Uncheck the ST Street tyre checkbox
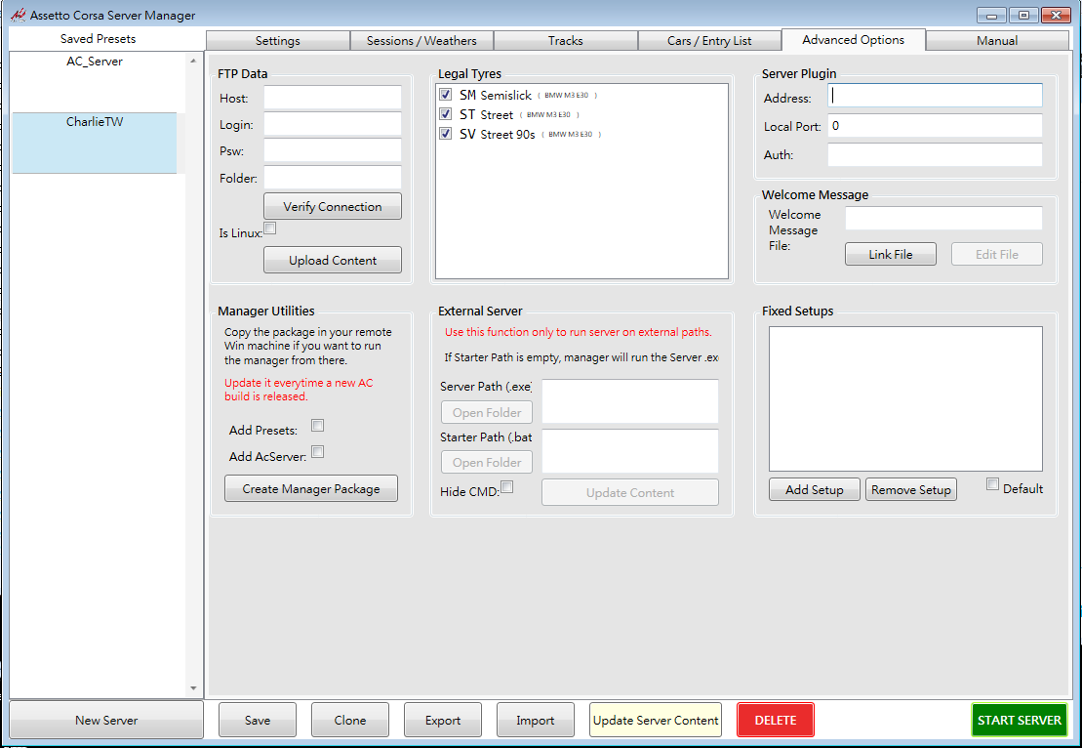Screen dimensions: 1082x748 [446, 114]
